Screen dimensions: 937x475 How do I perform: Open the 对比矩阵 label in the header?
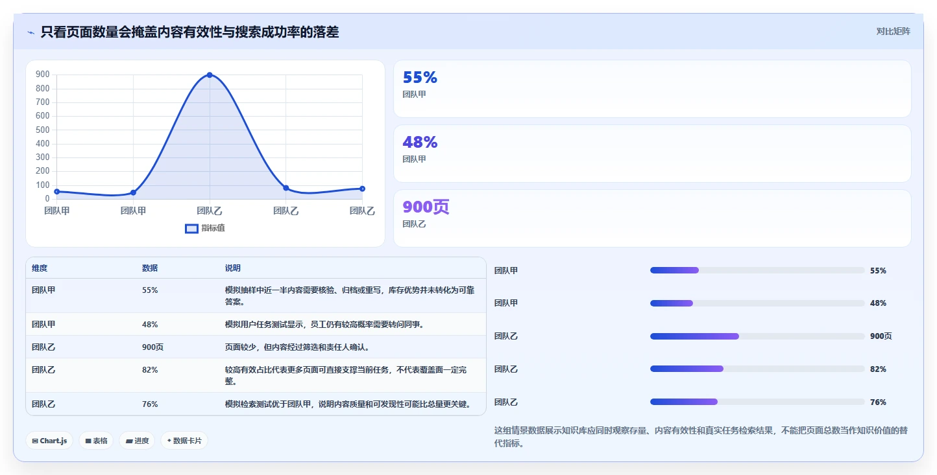pyautogui.click(x=894, y=31)
